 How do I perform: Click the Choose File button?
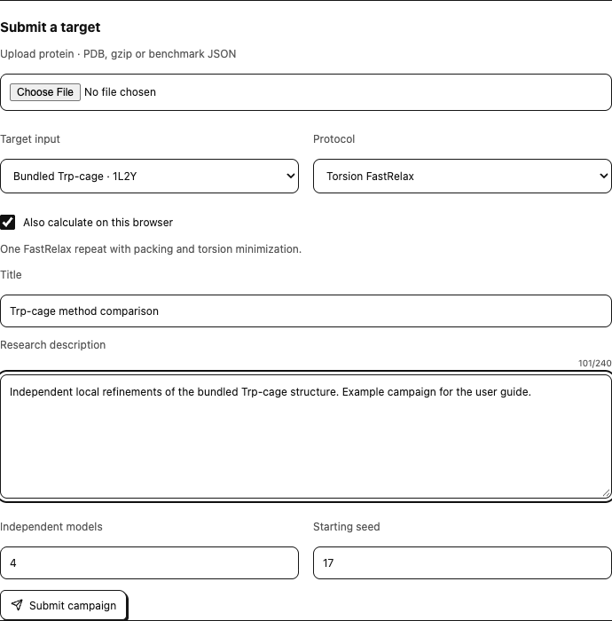(45, 92)
